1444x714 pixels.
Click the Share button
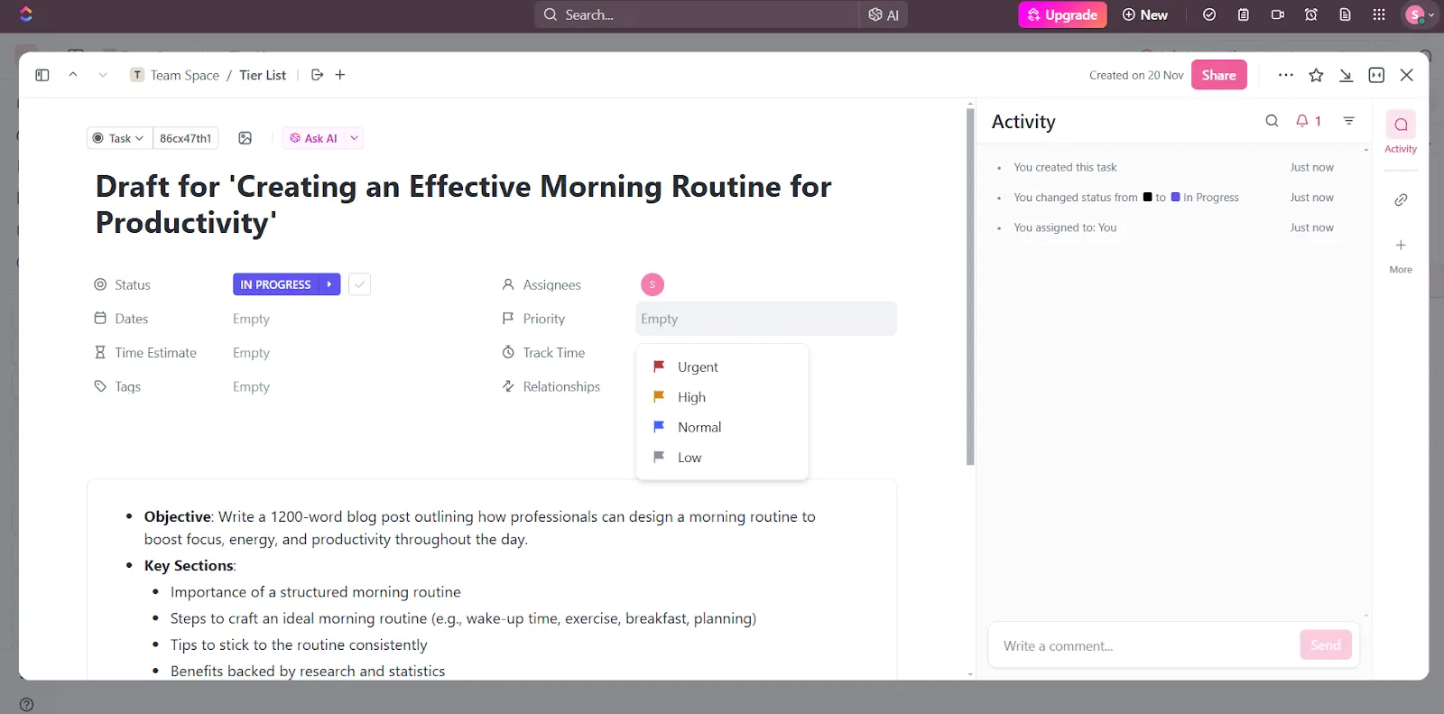pyautogui.click(x=1218, y=75)
